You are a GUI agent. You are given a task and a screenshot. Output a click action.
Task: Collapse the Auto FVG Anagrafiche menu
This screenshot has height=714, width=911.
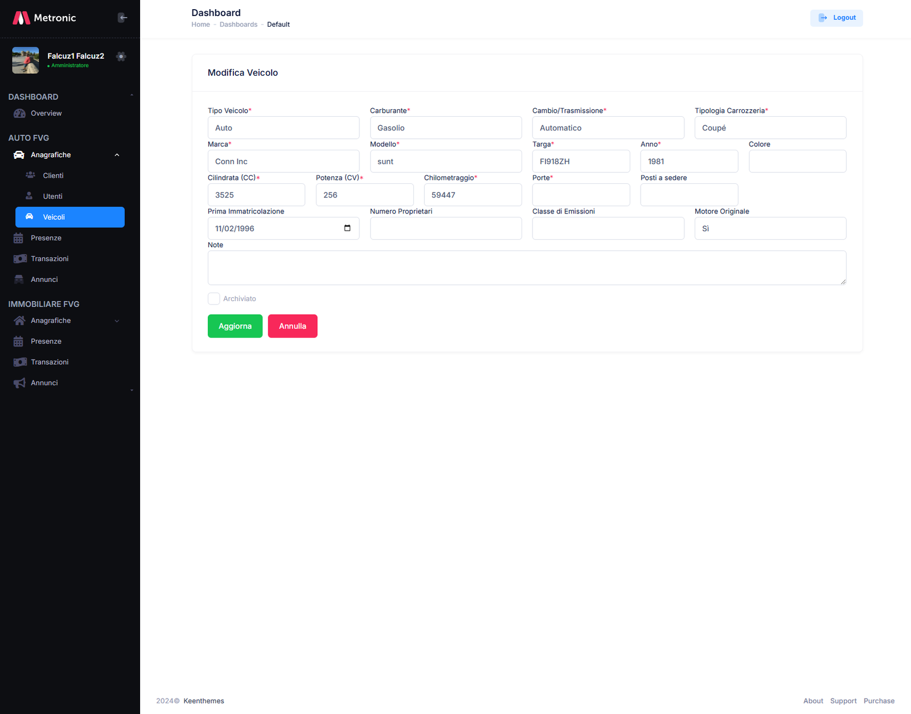(x=117, y=155)
